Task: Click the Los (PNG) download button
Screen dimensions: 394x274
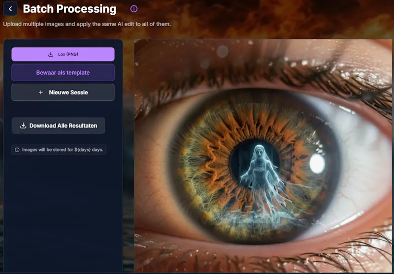Action: (x=63, y=54)
